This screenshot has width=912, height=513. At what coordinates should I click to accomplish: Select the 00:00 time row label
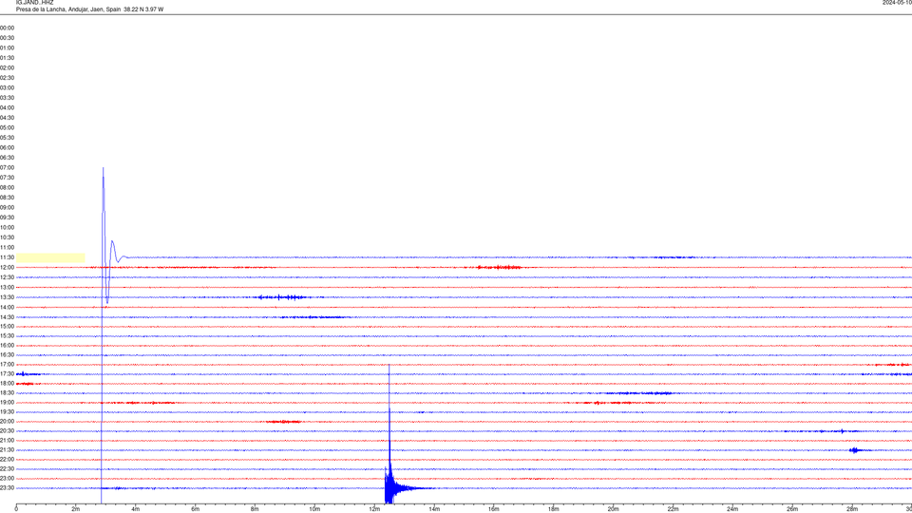7,28
